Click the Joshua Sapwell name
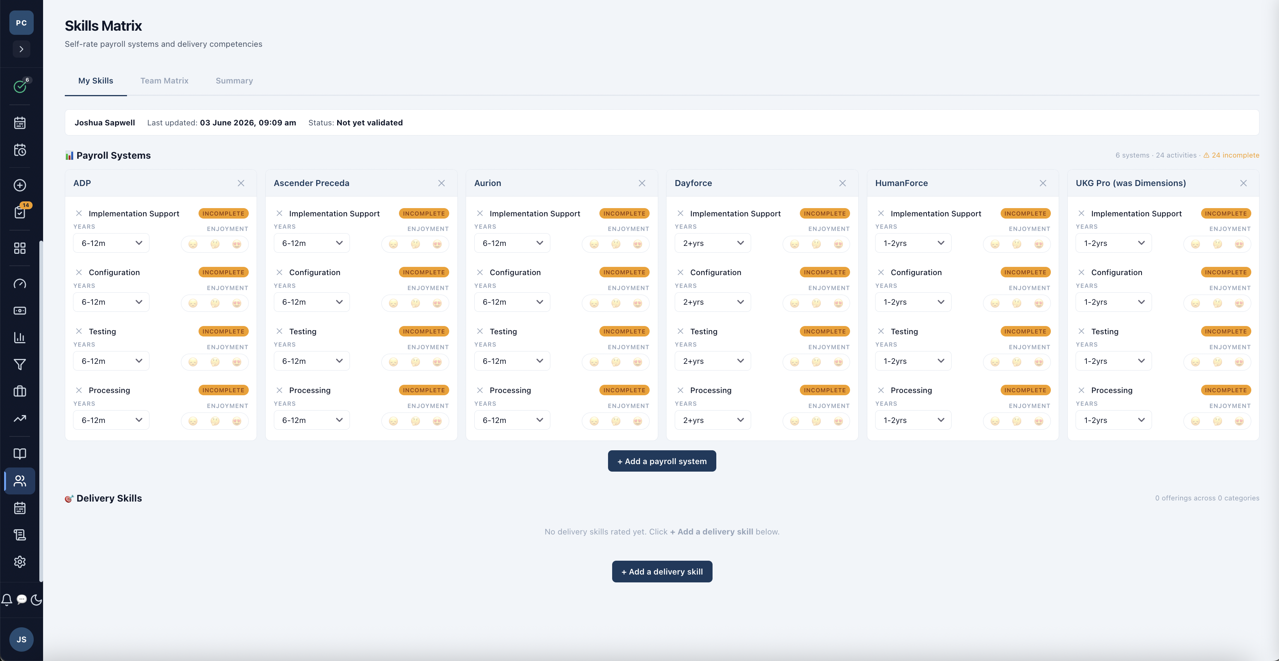 pos(105,122)
